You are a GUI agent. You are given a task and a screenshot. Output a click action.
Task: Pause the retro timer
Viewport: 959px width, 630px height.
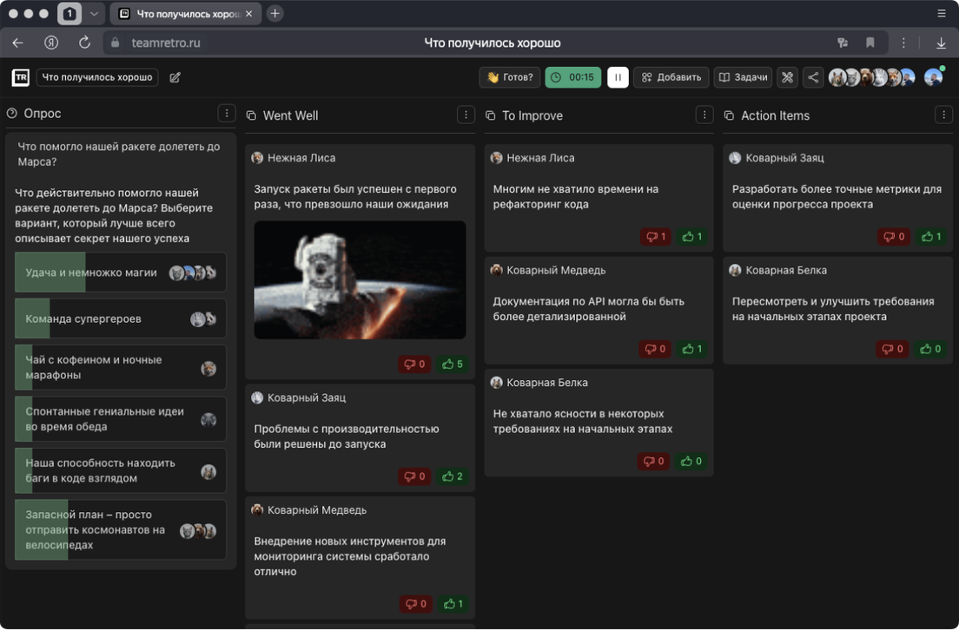618,77
